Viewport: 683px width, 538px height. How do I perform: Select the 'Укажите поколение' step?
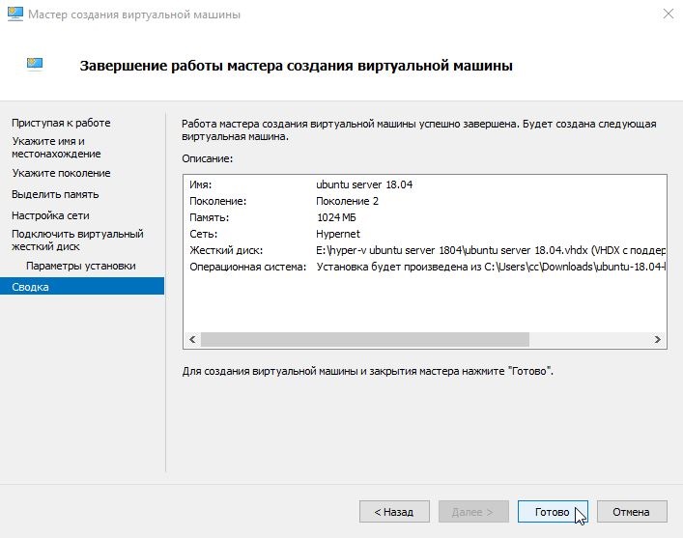click(61, 173)
